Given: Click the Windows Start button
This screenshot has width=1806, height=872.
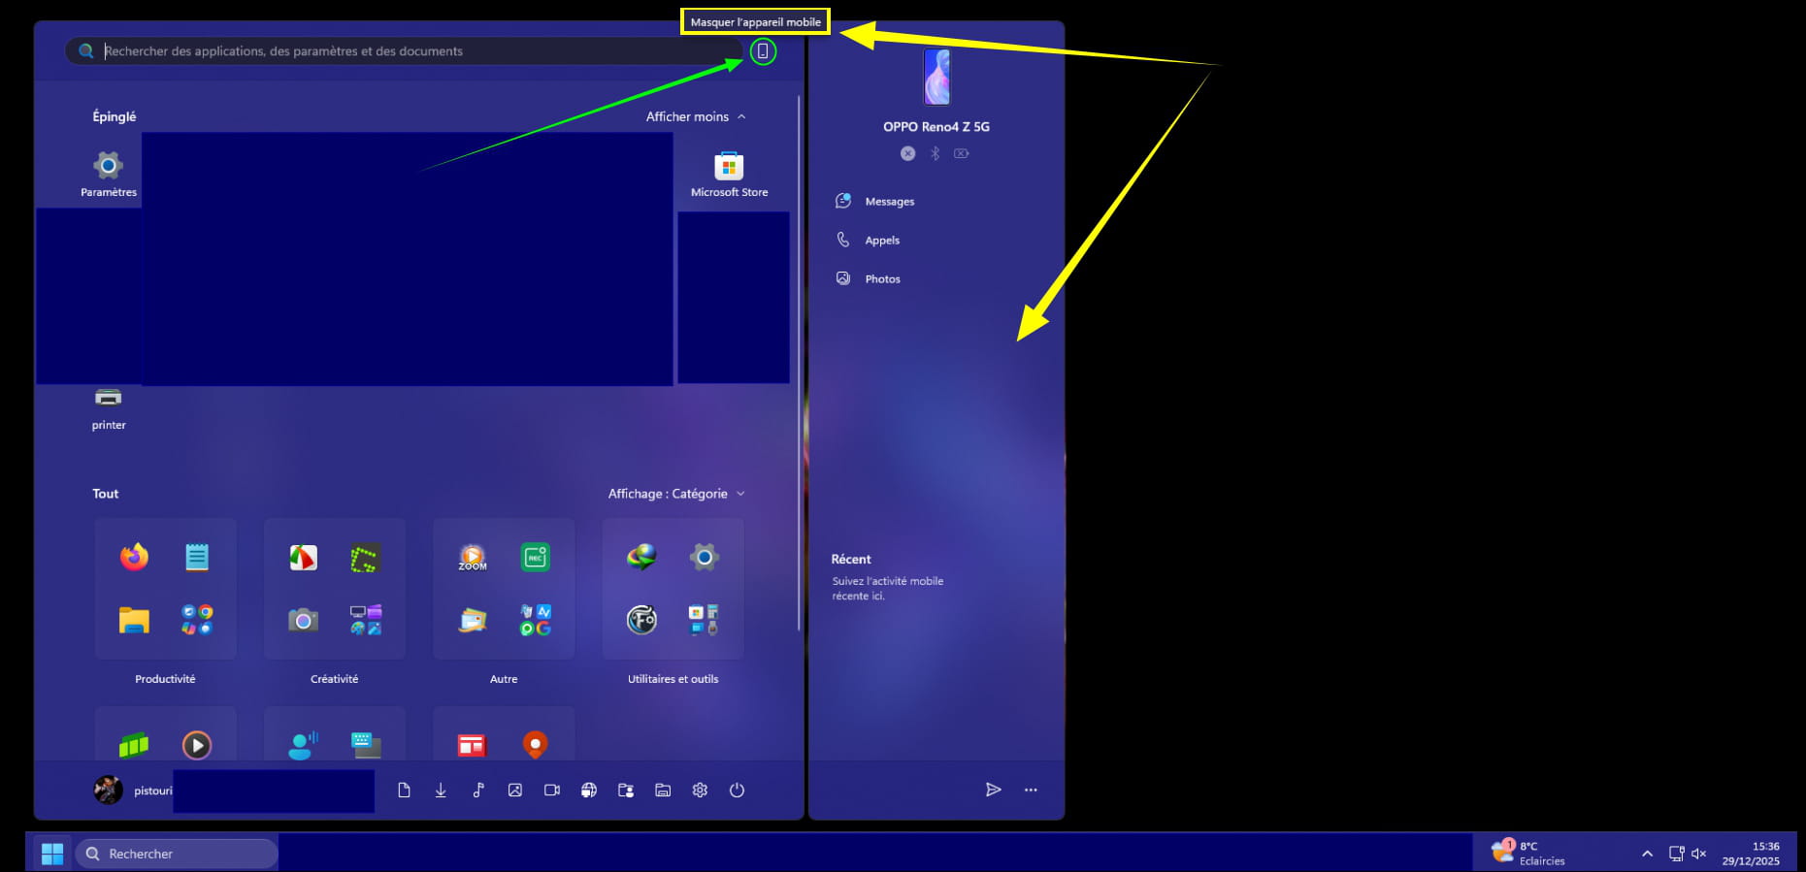Looking at the screenshot, I should click(52, 854).
